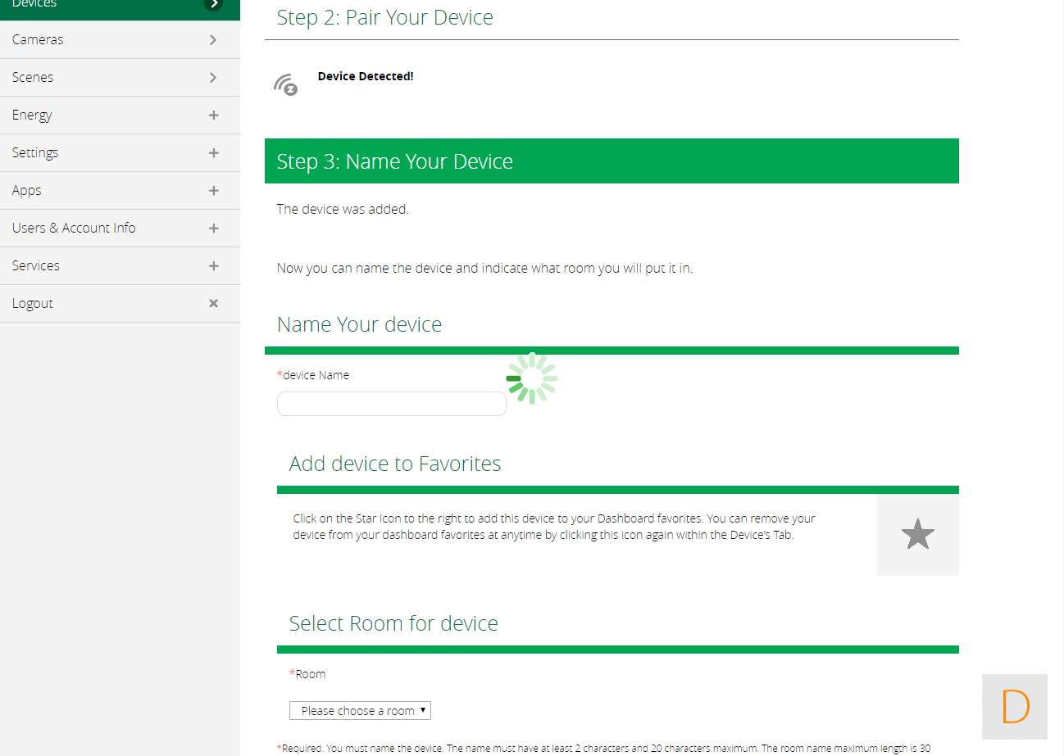Click the star icon to favorite device
Image resolution: width=1064 pixels, height=756 pixels.
pos(917,535)
